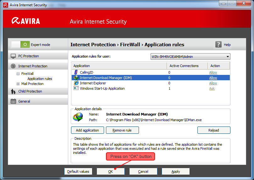Click the Avira logo in header
Screen dimensions: 254x180
coord(26,21)
